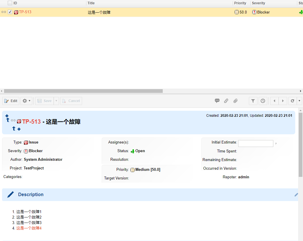Screen dimensions: 303x241
Task: Sort by Severity column header
Action: [x=258, y=3]
